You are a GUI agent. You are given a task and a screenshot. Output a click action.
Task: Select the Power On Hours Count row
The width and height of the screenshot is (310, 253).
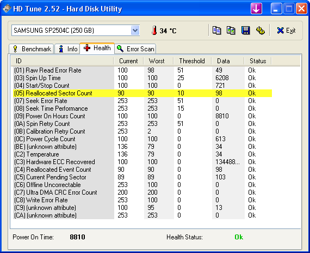point(142,116)
